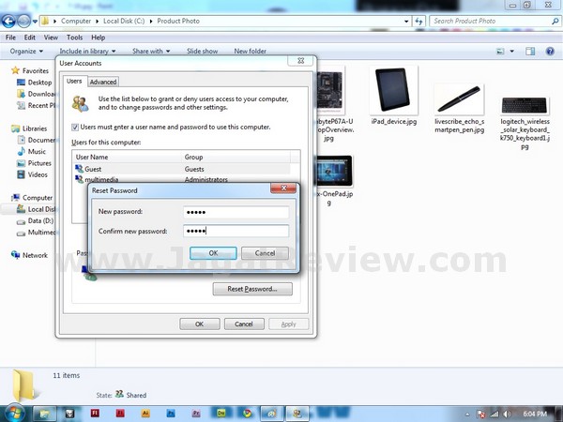This screenshot has width=563, height=422.
Task: Click the New password field
Action: point(235,212)
